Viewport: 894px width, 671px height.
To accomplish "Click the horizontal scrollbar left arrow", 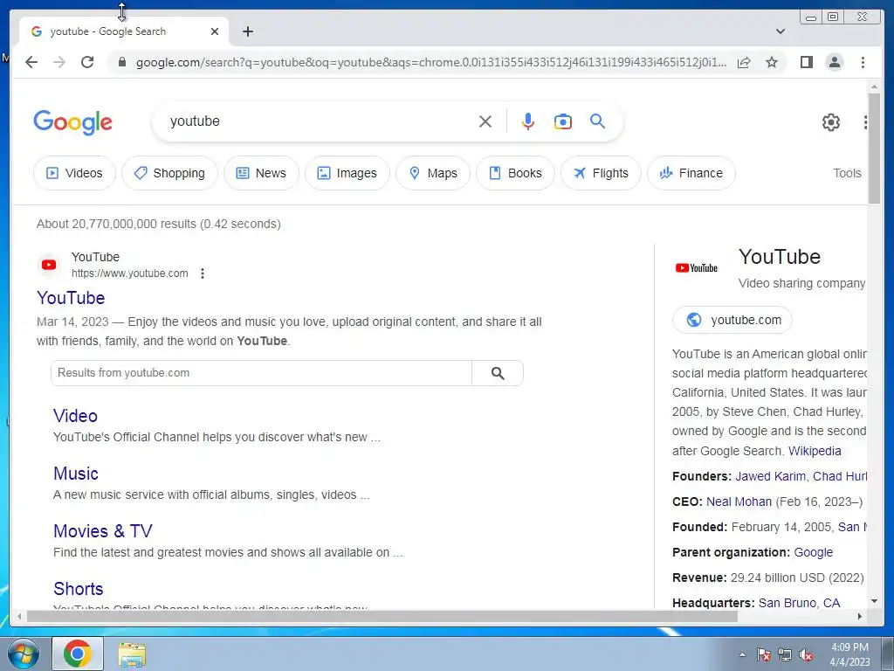I will click(x=20, y=616).
